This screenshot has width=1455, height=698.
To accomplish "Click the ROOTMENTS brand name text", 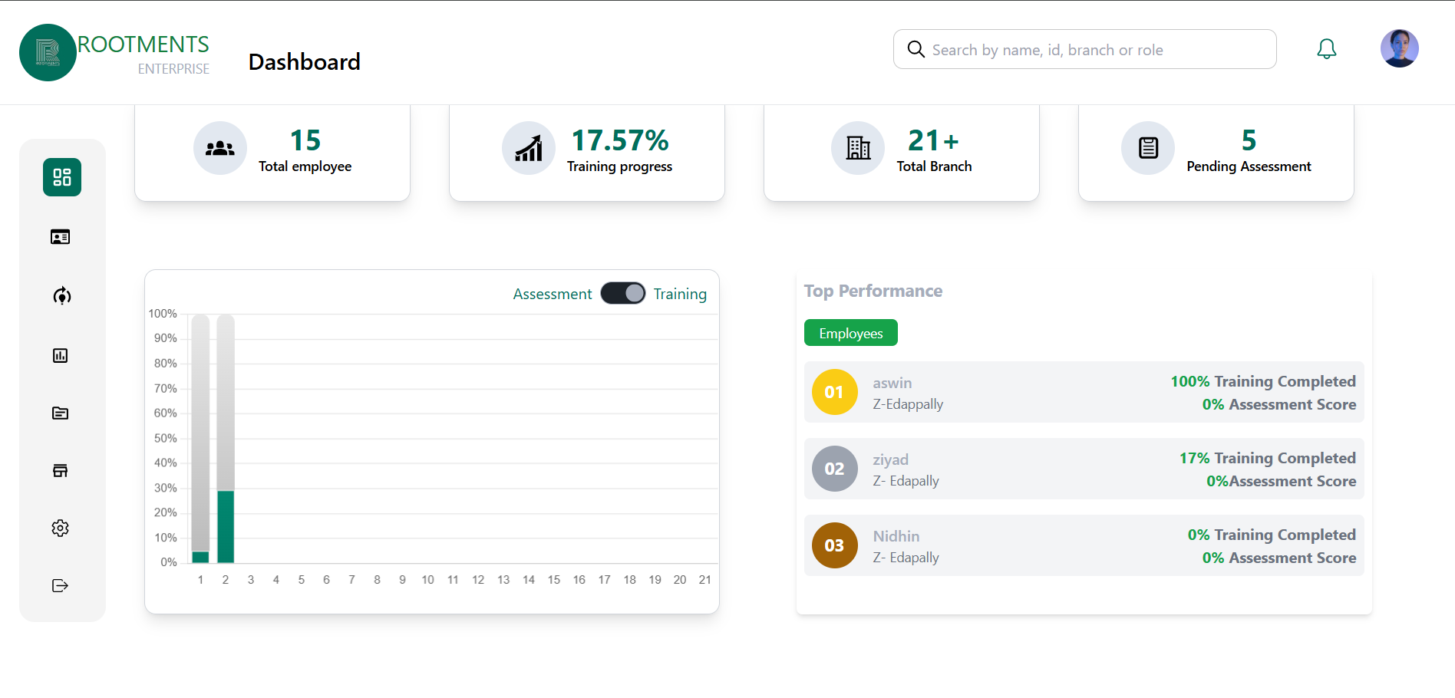I will pyautogui.click(x=143, y=44).
